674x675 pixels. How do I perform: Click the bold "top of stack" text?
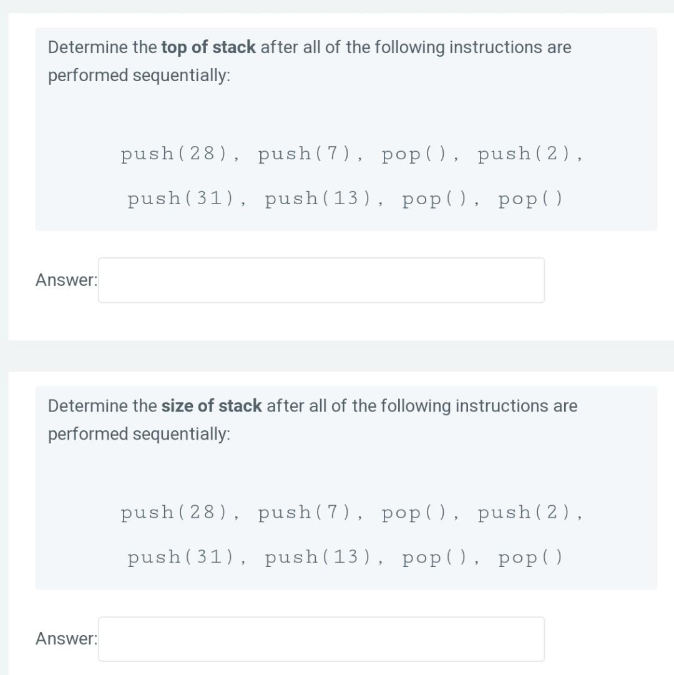coord(208,47)
